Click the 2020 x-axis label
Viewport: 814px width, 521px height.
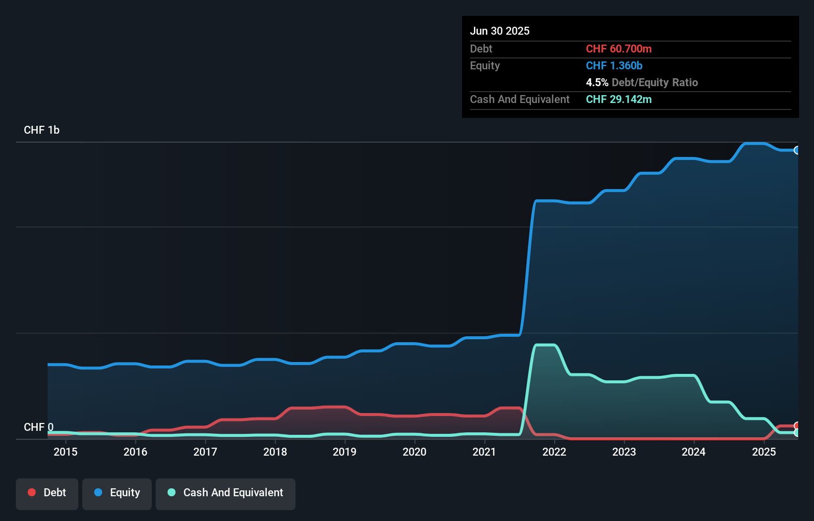pyautogui.click(x=414, y=452)
